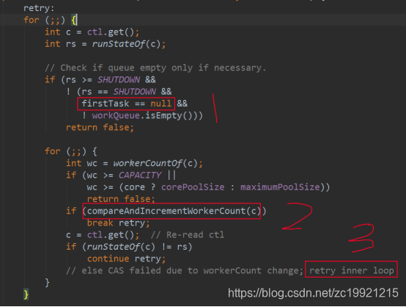Image resolution: width=406 pixels, height=307 pixels.
Task: Click 'if (runStateOf(c) != rs)' line
Action: click(129, 247)
